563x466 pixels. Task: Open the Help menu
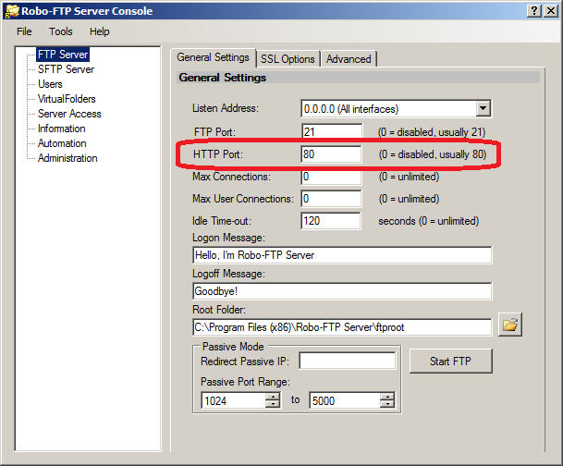point(100,31)
